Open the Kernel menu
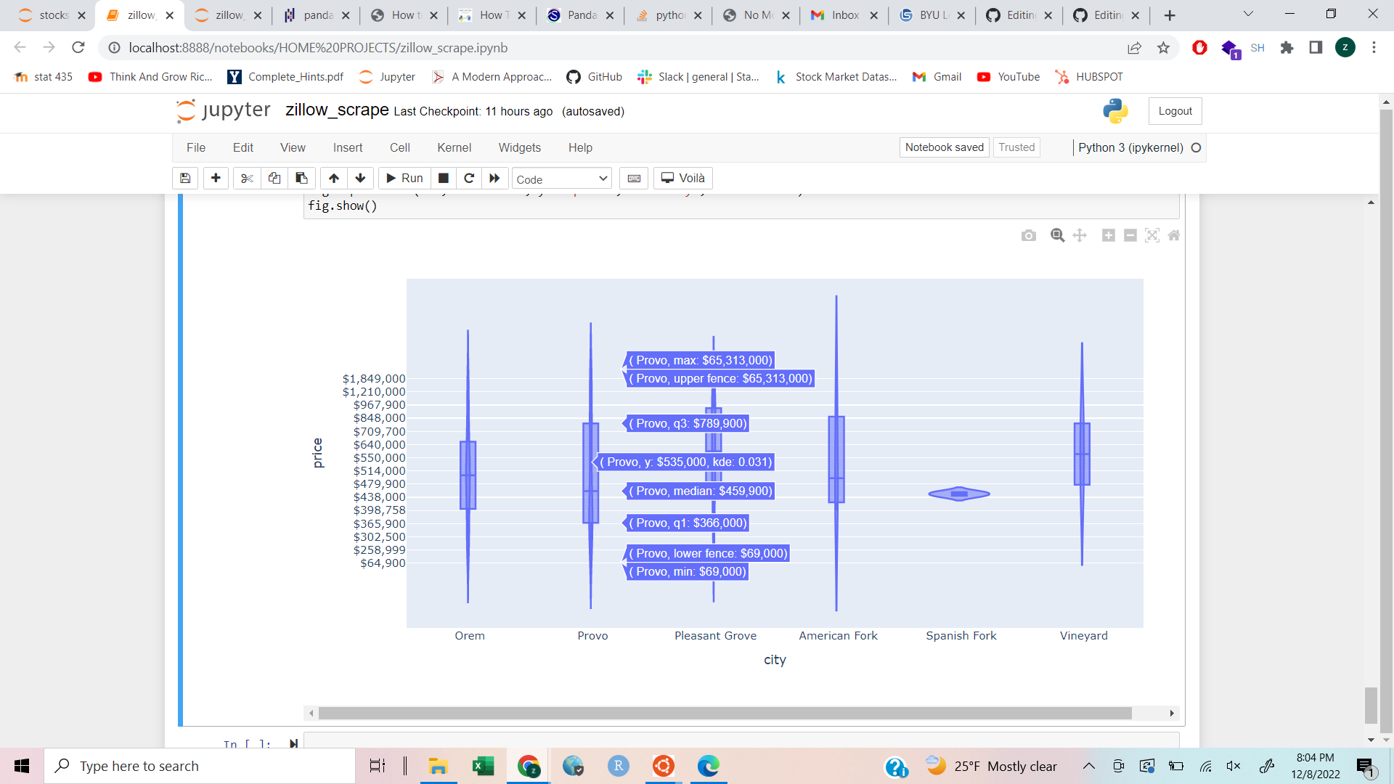Screen dimensions: 1394x784 454,147
